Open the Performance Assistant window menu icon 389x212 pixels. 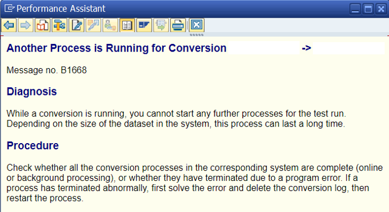[9, 9]
